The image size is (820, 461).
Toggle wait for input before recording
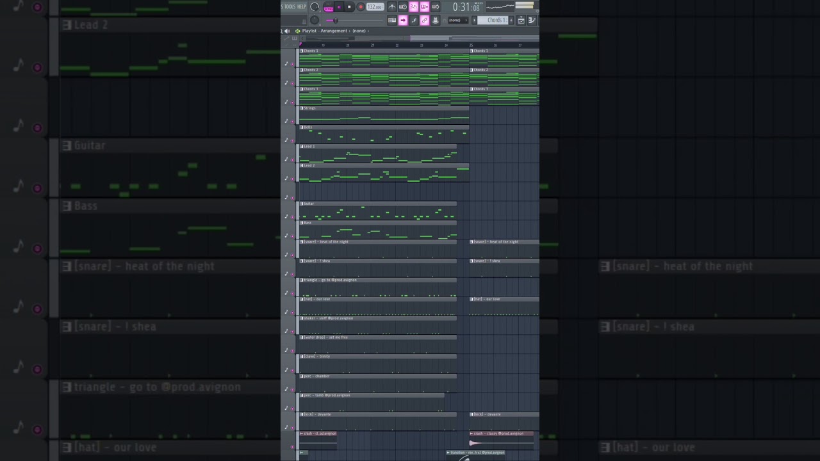pos(403,7)
